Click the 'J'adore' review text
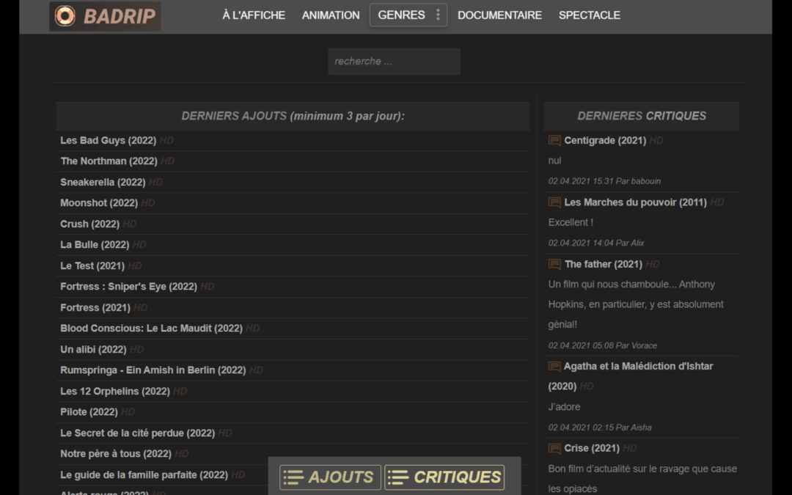Image resolution: width=792 pixels, height=495 pixels. 564,407
